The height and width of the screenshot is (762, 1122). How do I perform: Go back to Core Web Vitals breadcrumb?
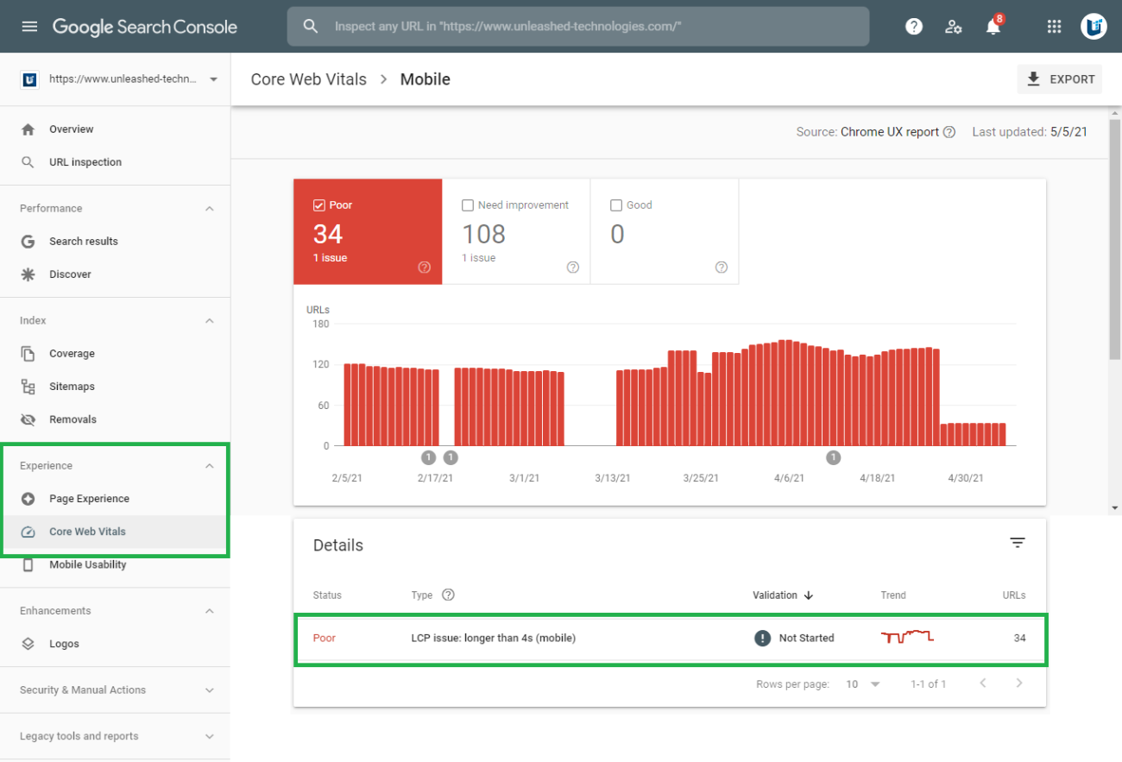308,79
